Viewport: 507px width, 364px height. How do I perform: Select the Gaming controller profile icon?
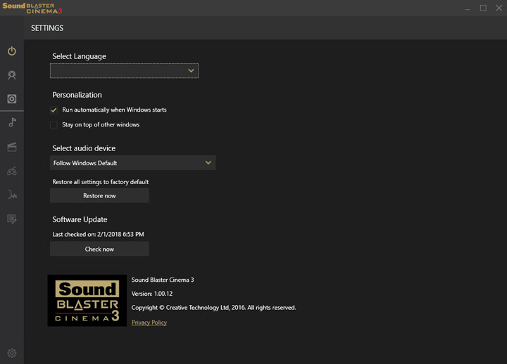pos(12,171)
